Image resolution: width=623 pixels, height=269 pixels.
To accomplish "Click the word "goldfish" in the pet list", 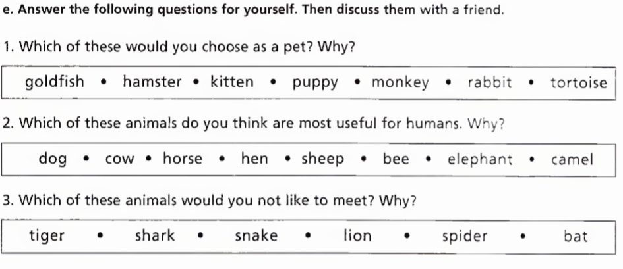I will pos(55,82).
